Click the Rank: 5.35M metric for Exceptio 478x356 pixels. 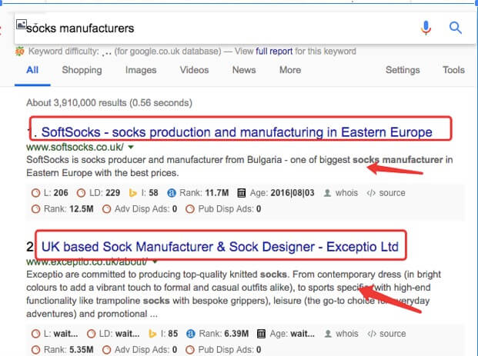pyautogui.click(x=62, y=350)
